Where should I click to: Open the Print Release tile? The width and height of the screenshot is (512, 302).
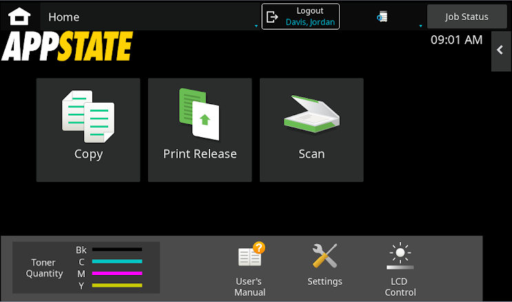click(200, 130)
